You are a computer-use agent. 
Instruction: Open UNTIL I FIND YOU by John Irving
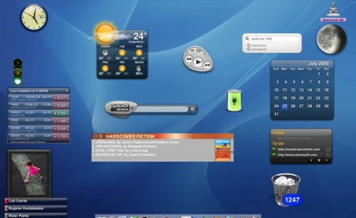(120, 150)
